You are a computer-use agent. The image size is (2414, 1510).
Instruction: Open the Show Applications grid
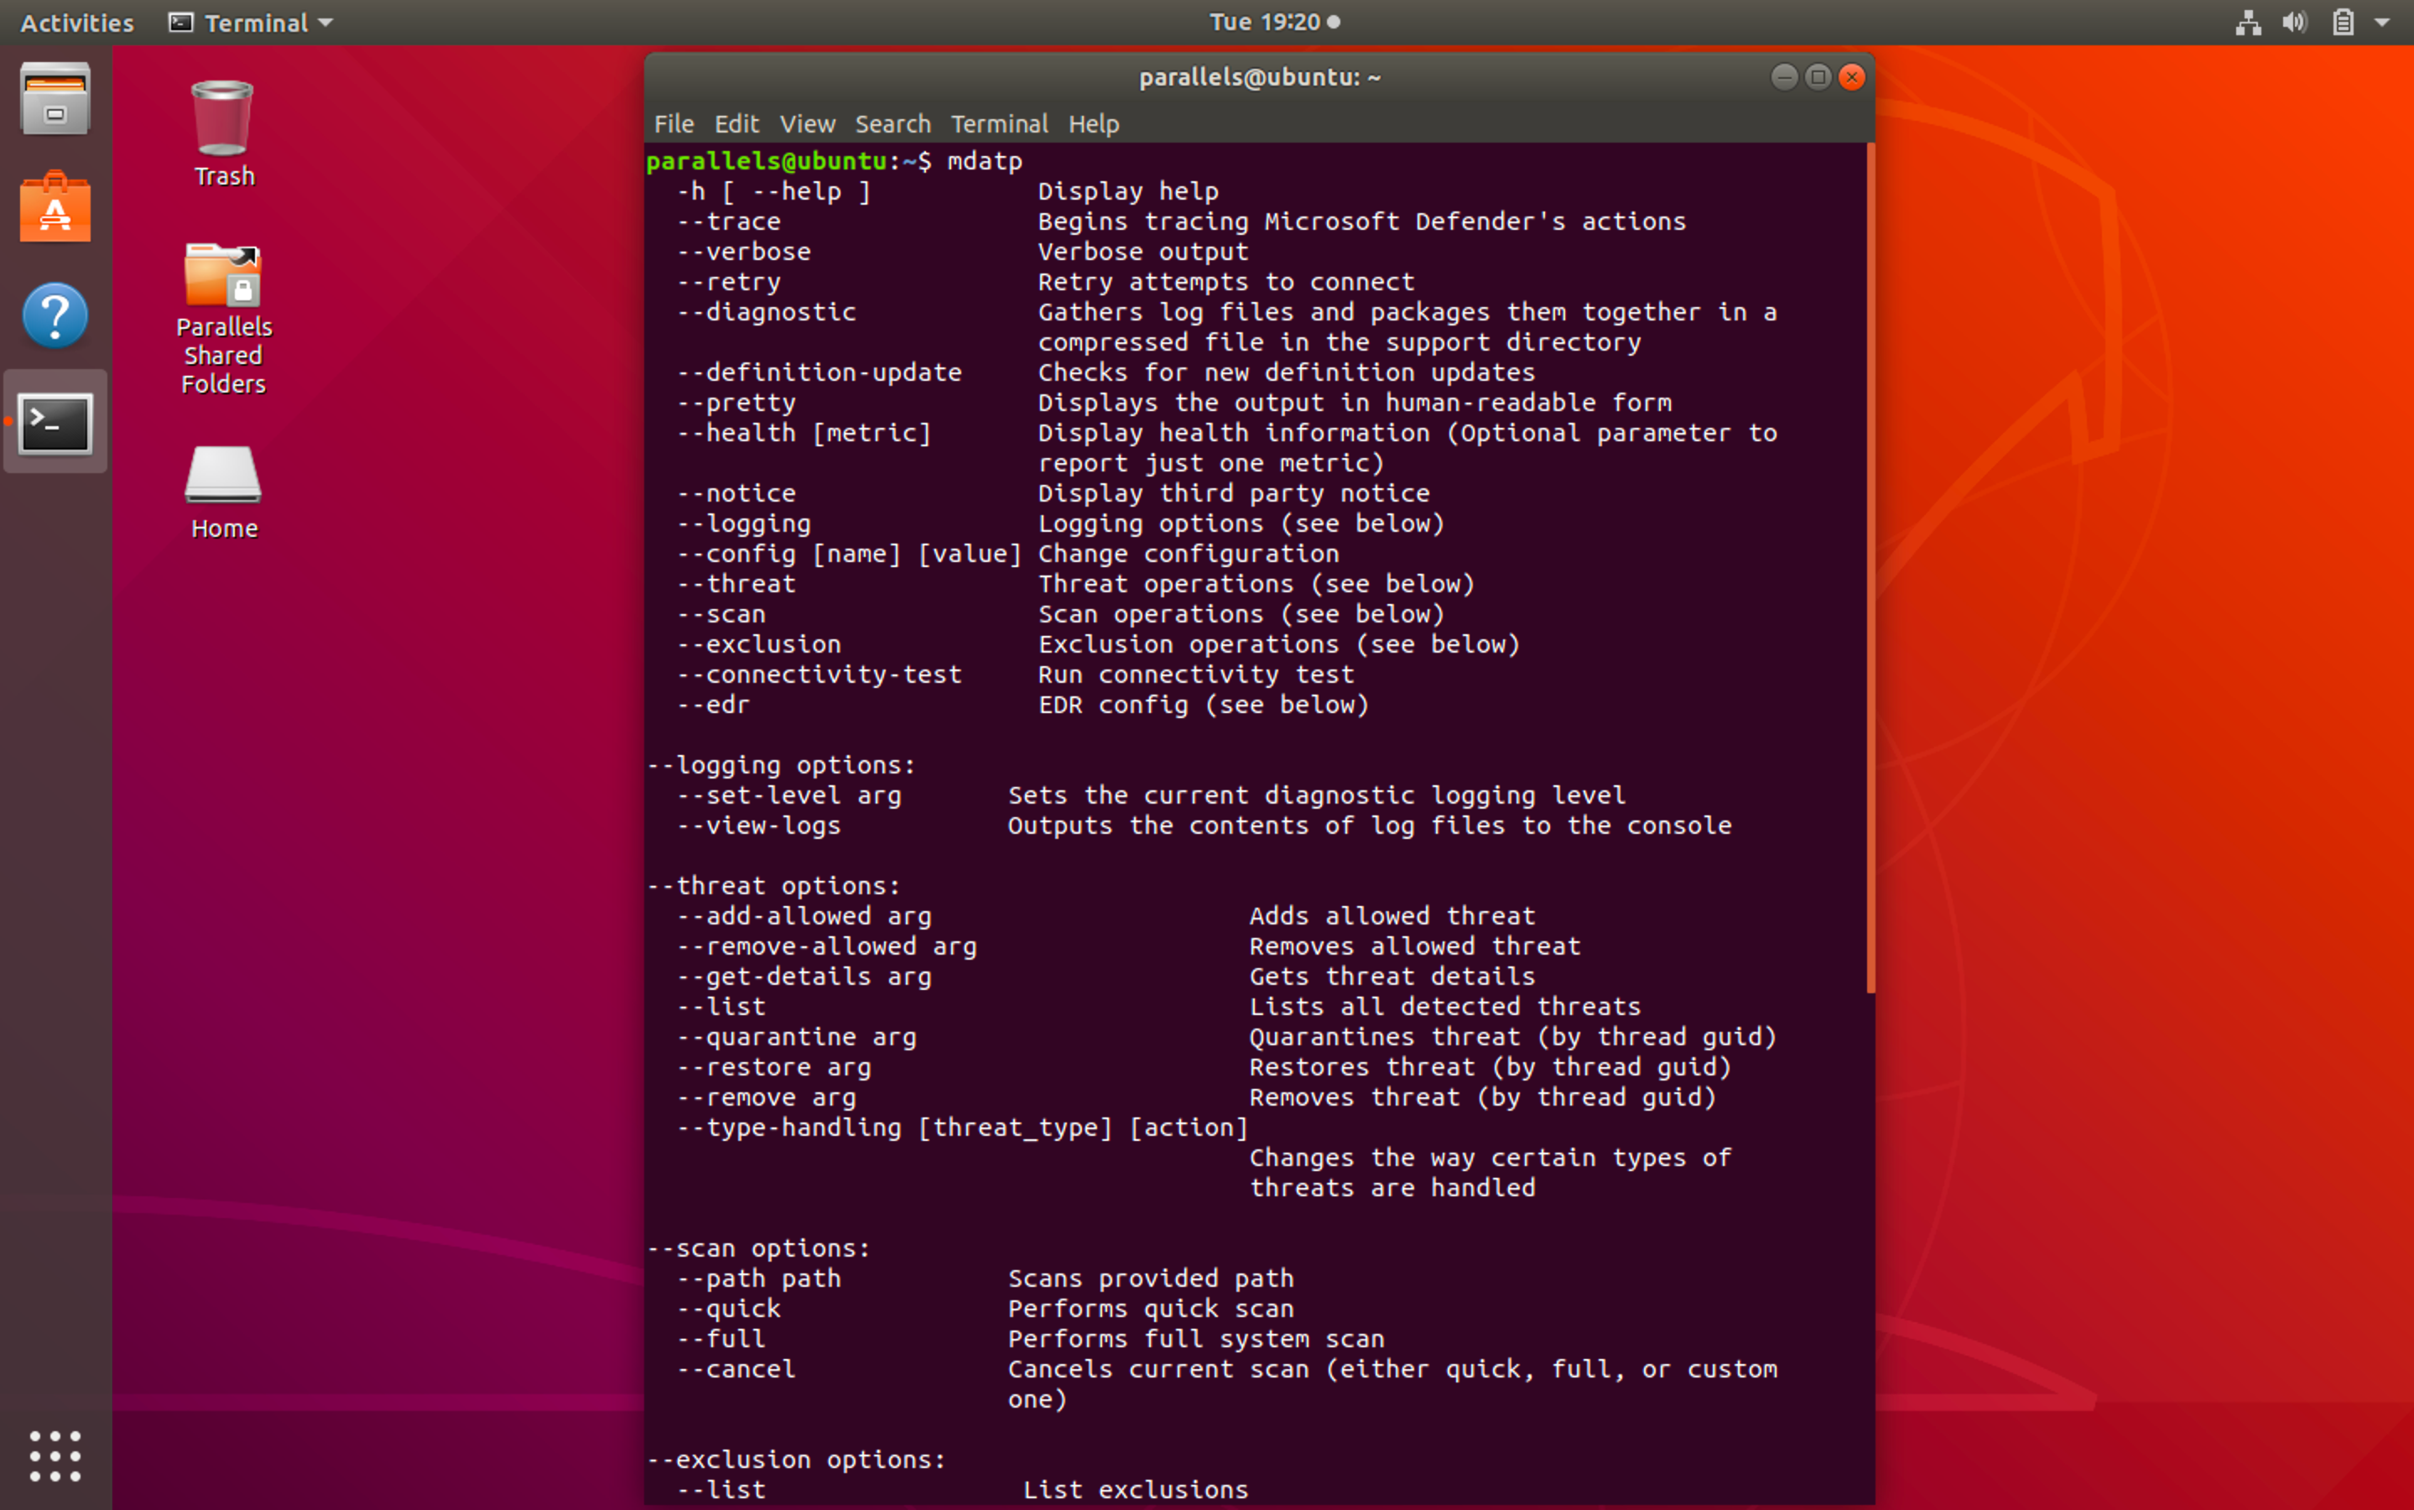[x=55, y=1455]
